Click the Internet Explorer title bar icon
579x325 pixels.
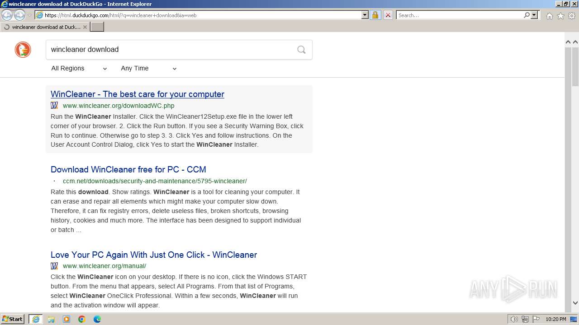coord(4,4)
